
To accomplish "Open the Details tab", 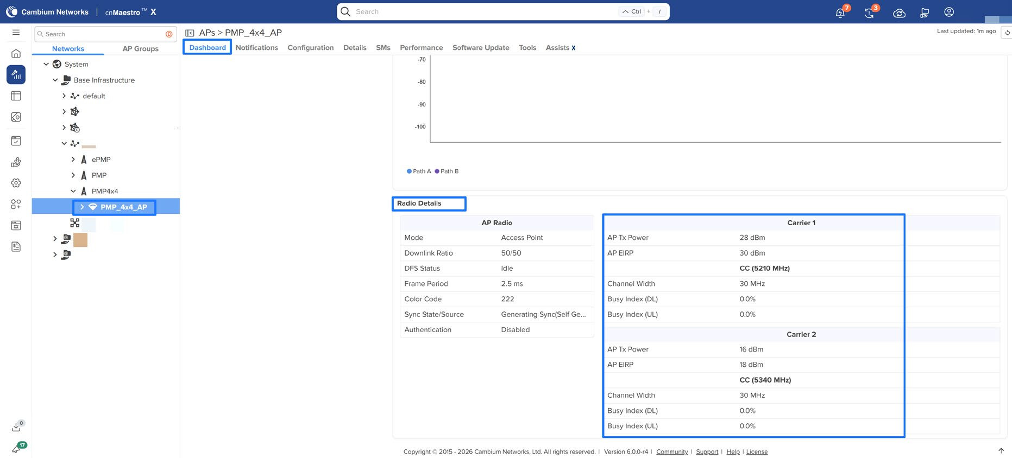I will (x=355, y=48).
